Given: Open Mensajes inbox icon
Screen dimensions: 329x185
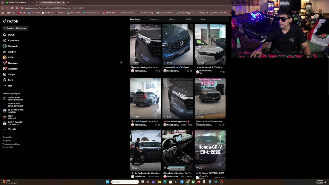Looking at the screenshot, I should tap(5, 63).
